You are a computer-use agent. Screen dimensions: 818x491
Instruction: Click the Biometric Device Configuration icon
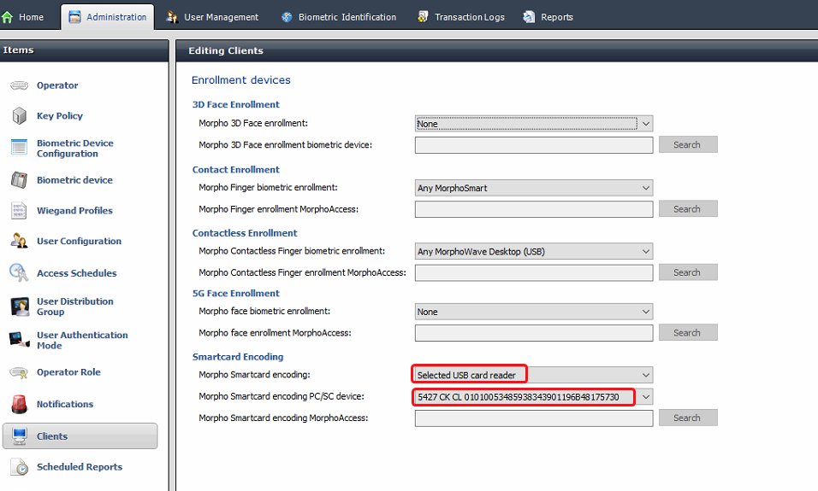pyautogui.click(x=20, y=148)
